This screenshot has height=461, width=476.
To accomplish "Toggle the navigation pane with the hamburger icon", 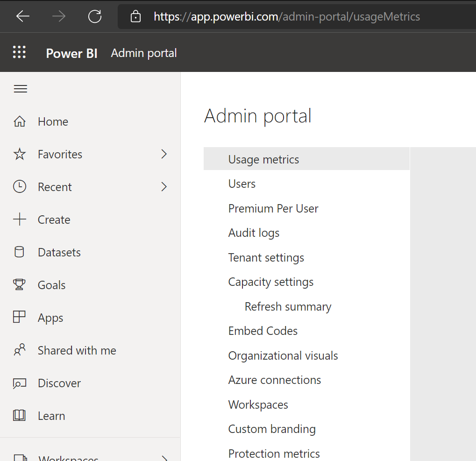I will point(20,88).
